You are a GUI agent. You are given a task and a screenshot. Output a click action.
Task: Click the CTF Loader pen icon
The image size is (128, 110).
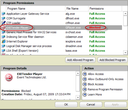coord(3,23)
